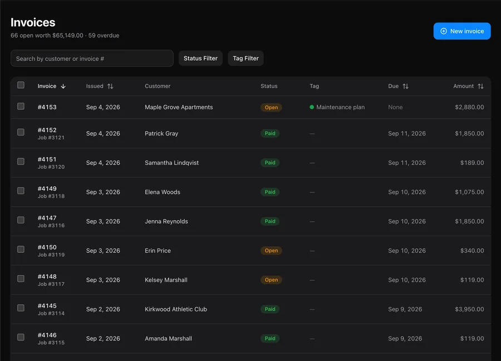Click the $340.00 amount for Erin Price
The height and width of the screenshot is (361, 501).
click(472, 251)
